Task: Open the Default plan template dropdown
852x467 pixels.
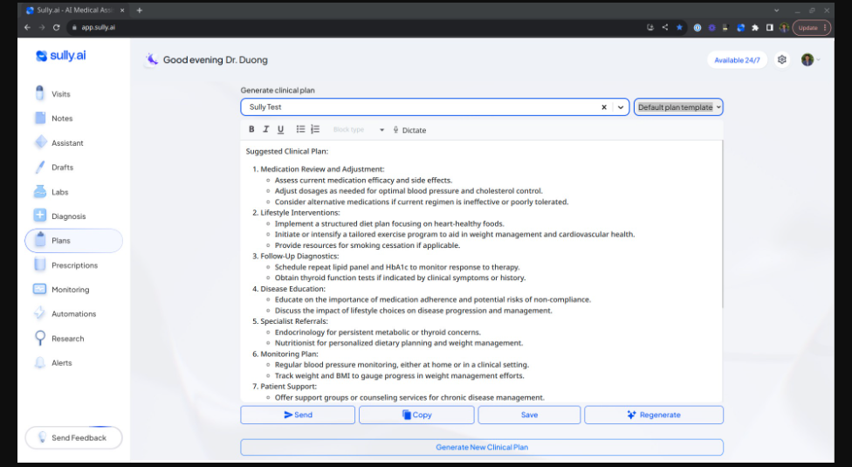Action: [x=678, y=107]
